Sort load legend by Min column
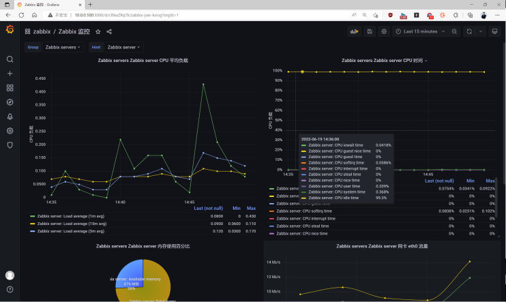 (237, 209)
